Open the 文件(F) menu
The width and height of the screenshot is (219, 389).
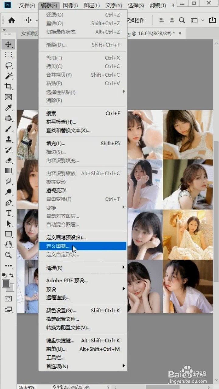[27, 5]
